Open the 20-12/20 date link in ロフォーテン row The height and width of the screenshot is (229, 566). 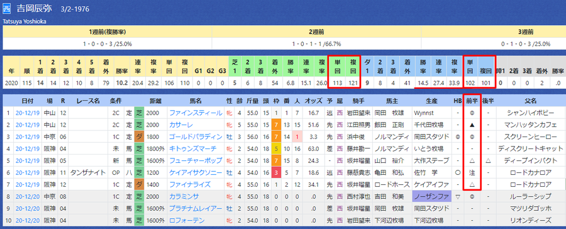pyautogui.click(x=28, y=220)
